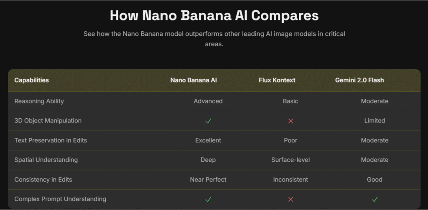Click the Gemini 2.0 Flash column header
The height and width of the screenshot is (210, 428).
coord(359,80)
